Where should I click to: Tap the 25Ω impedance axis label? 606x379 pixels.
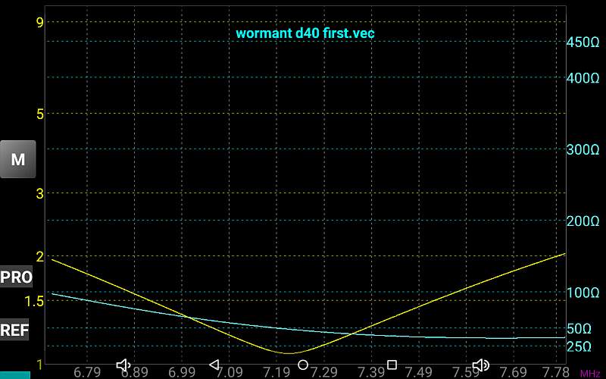[580, 346]
